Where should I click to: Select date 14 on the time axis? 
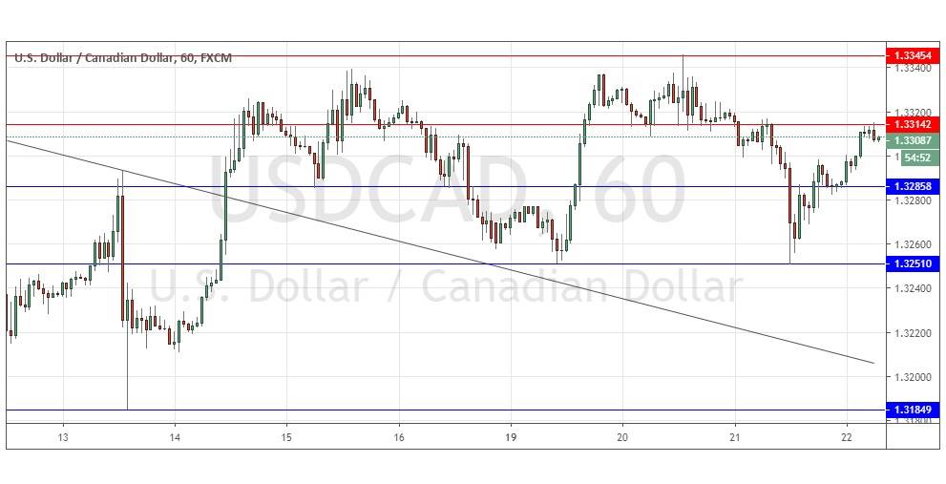point(176,434)
